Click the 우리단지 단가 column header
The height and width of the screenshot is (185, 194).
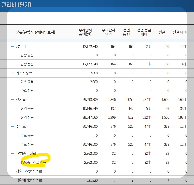108,32
